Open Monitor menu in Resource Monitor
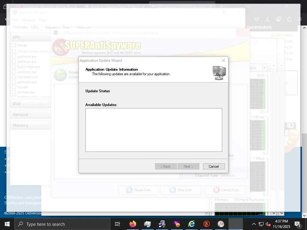Image resolution: width=307 pixels, height=230 pixels. (28, 20)
